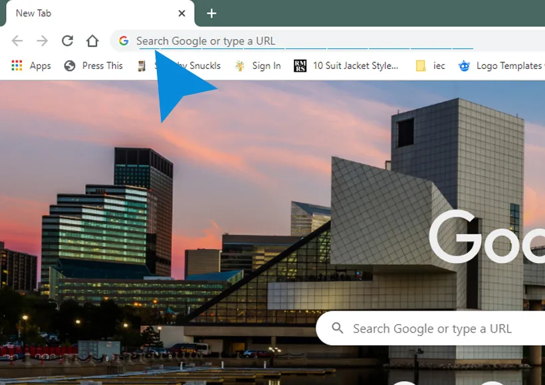
Task: Click the Logo Templates robot favicon
Action: (x=464, y=66)
